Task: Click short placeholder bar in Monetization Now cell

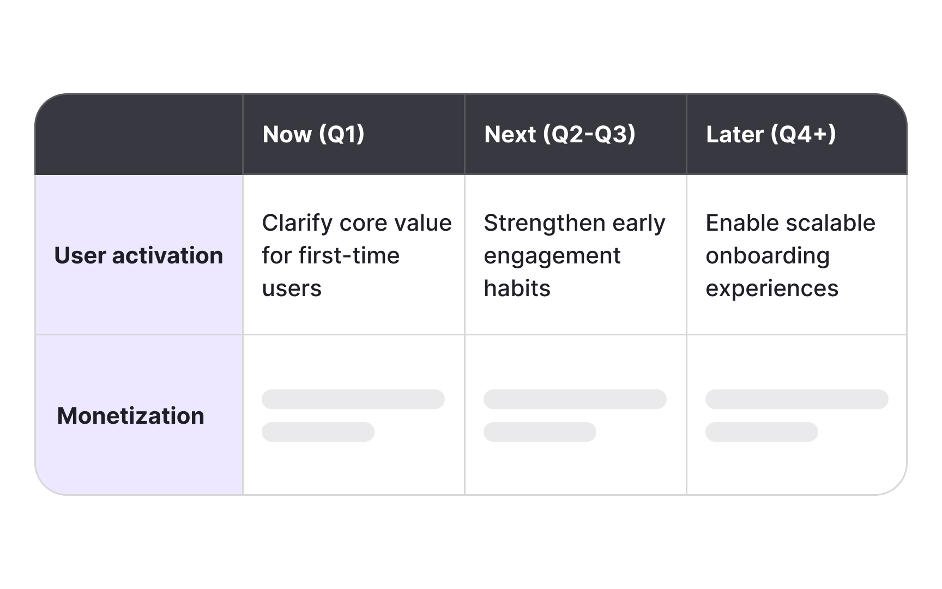Action: pyautogui.click(x=318, y=432)
